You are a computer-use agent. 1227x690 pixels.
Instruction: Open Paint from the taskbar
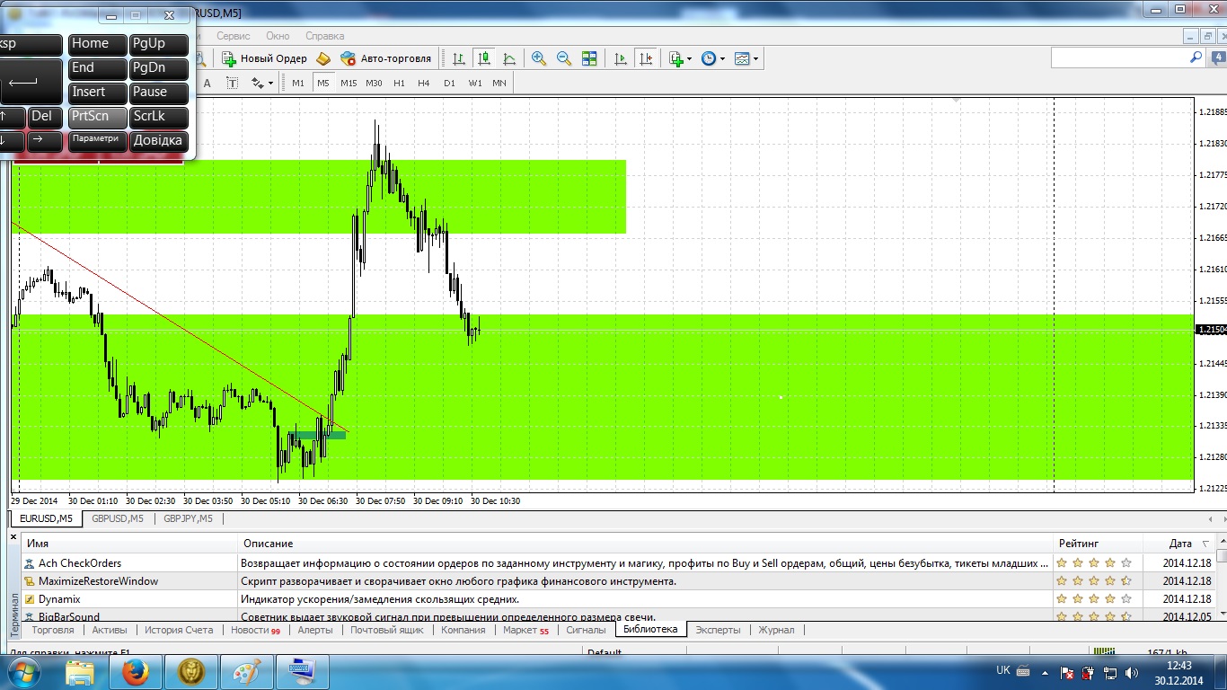[247, 671]
